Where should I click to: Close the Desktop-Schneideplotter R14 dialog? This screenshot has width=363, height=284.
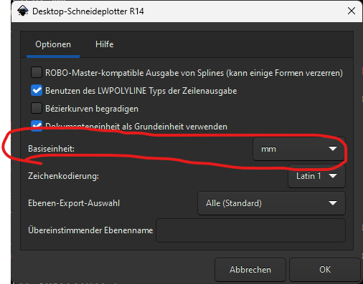pyautogui.click(x=352, y=11)
